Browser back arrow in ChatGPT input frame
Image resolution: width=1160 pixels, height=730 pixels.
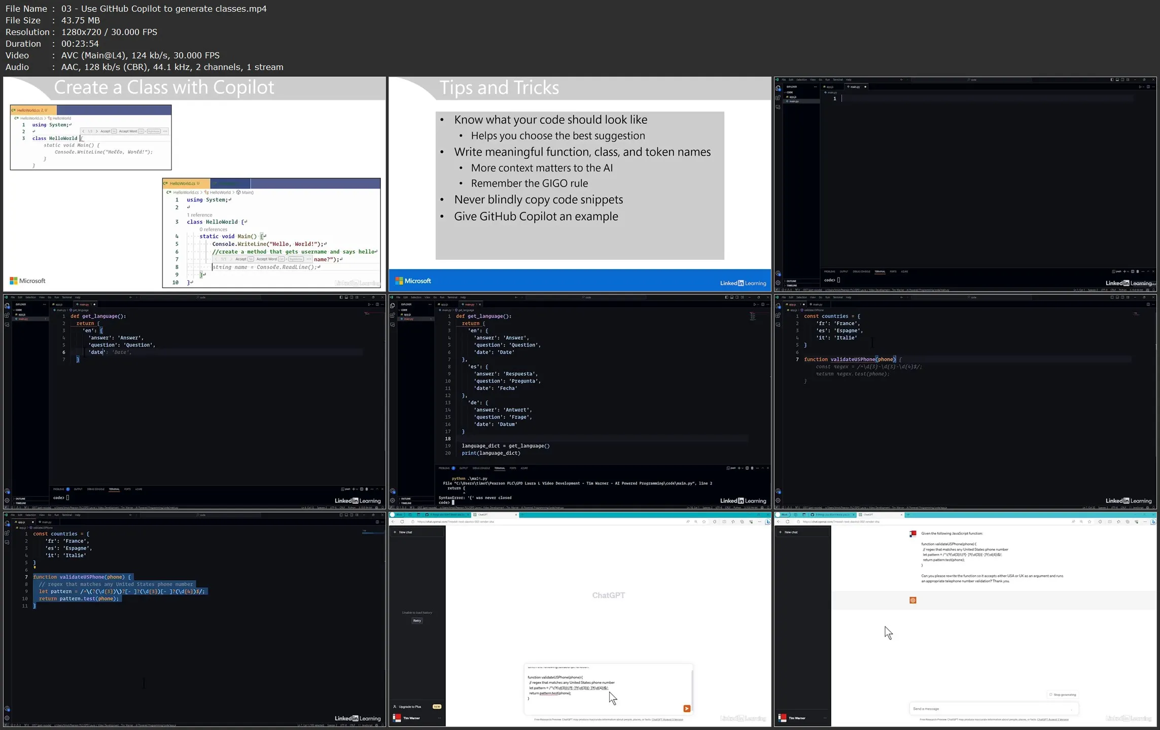click(x=393, y=522)
